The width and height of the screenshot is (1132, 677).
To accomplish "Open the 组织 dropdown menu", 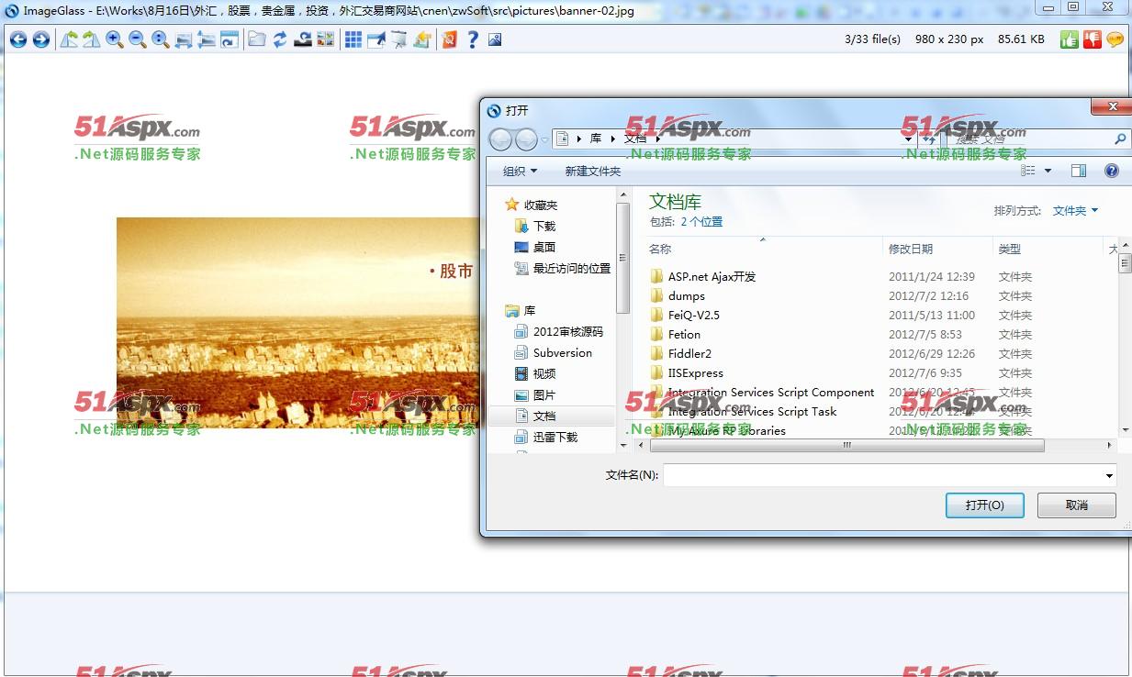I will tap(520, 171).
